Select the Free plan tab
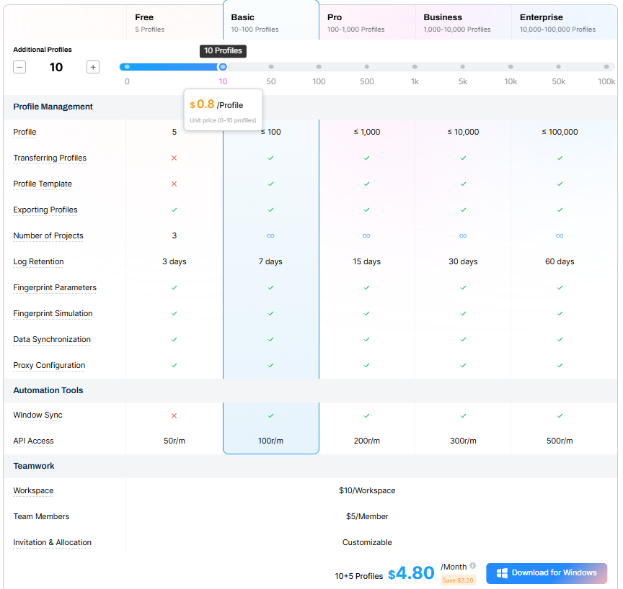Image resolution: width=623 pixels, height=589 pixels. pos(174,22)
